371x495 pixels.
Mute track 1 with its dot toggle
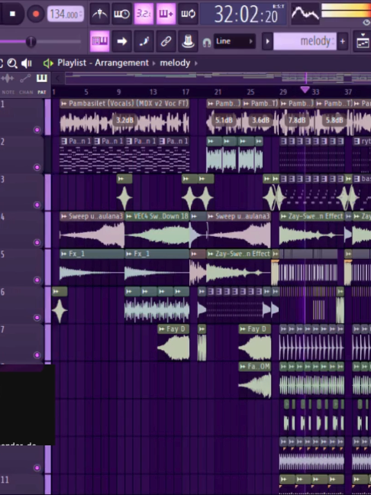click(37, 130)
